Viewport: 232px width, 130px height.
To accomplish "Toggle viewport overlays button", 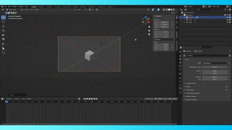I will point(158,10).
